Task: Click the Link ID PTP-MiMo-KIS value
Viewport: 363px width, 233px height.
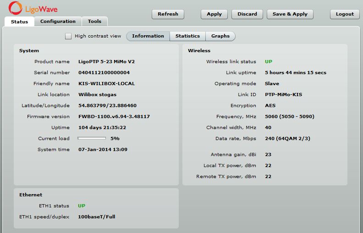Action: click(x=283, y=95)
